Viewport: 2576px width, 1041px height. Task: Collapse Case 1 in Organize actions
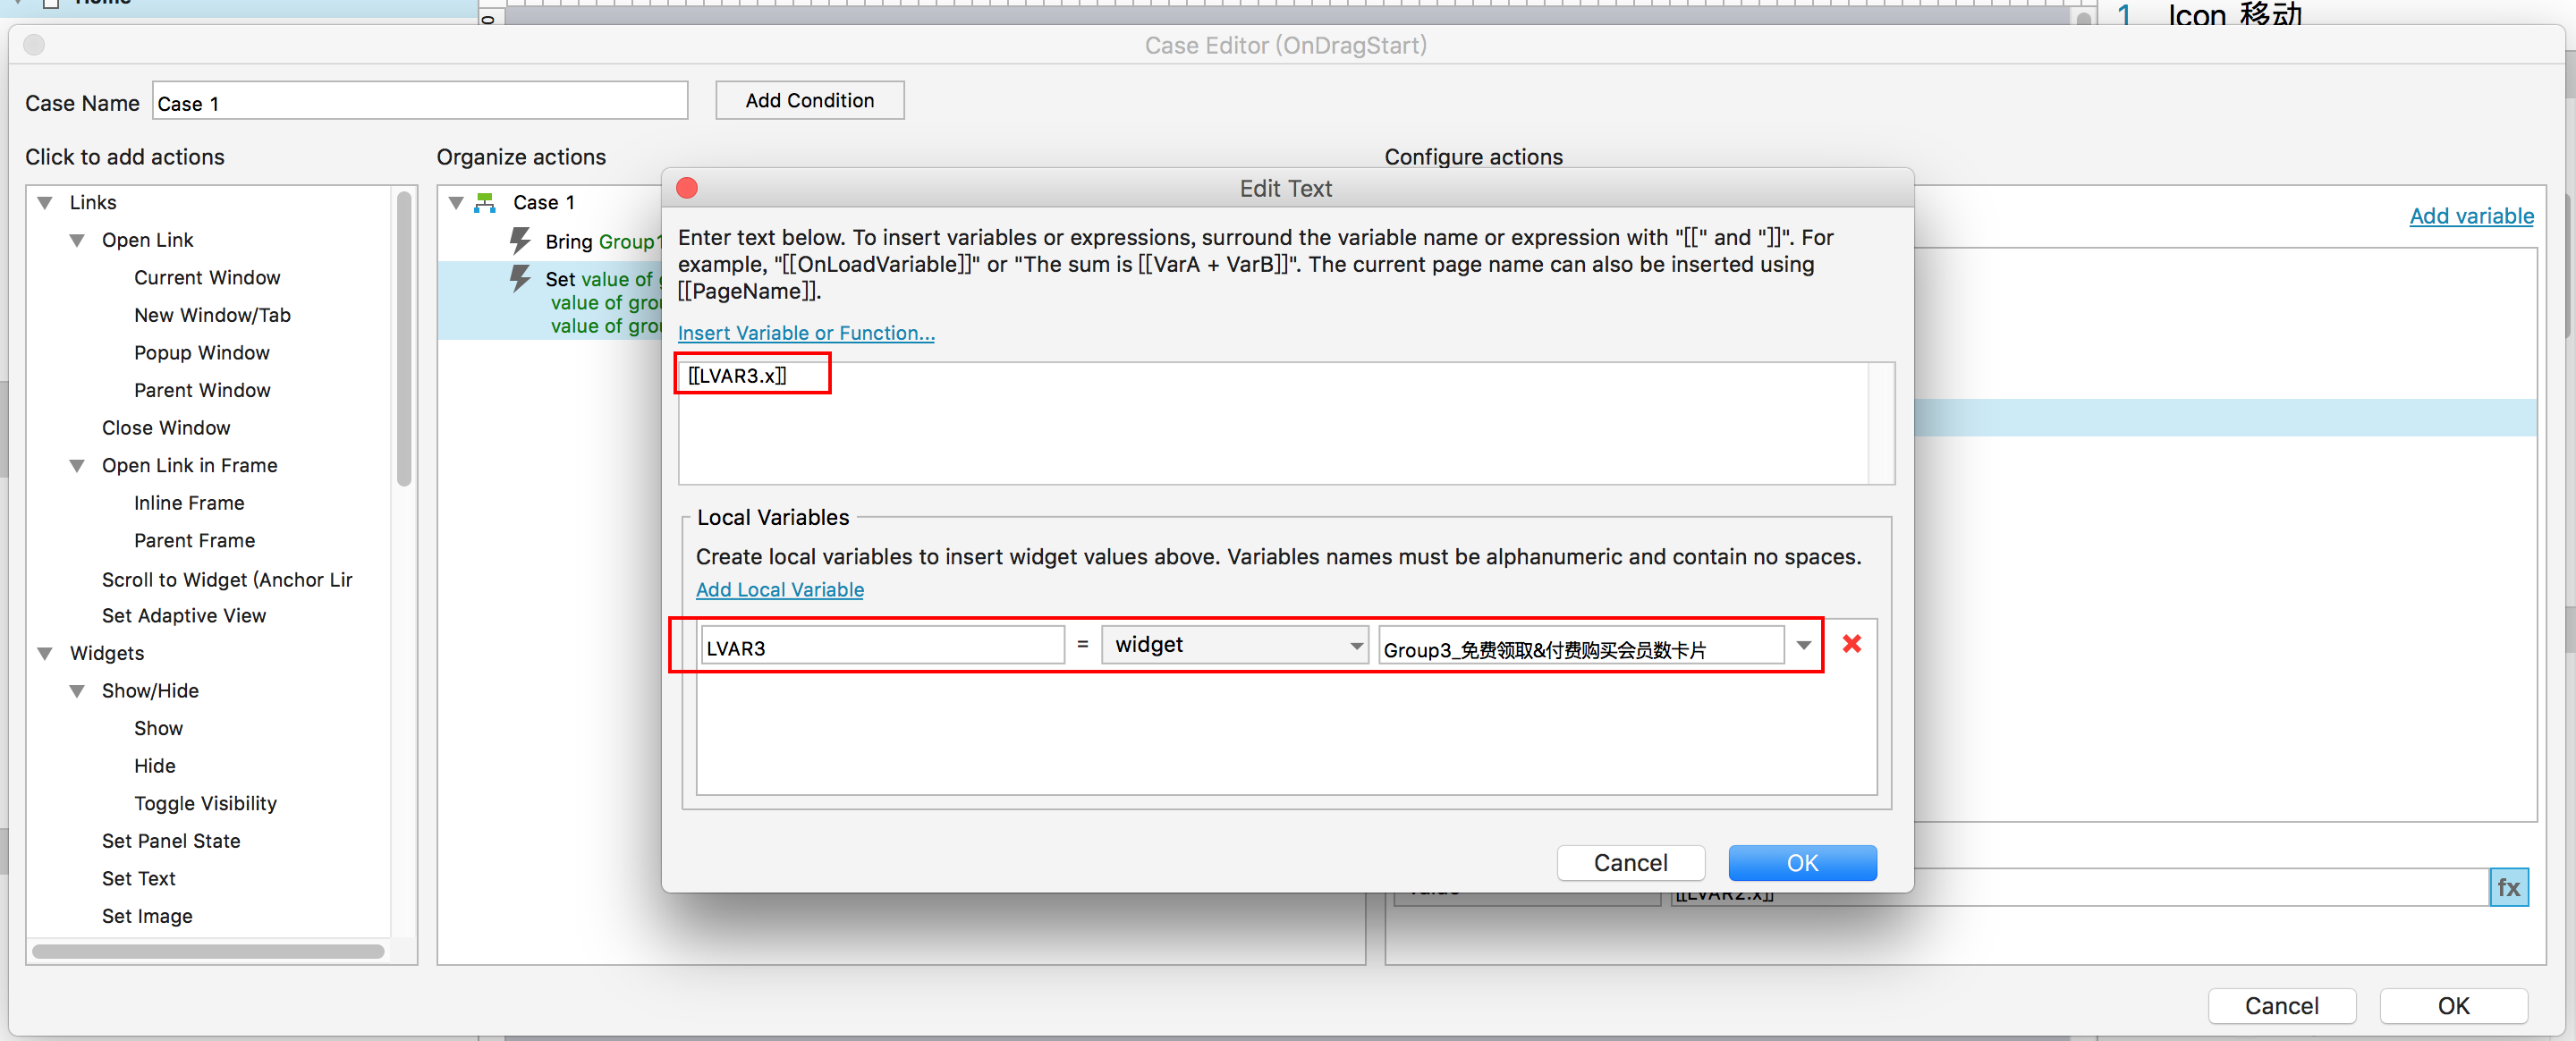[456, 203]
